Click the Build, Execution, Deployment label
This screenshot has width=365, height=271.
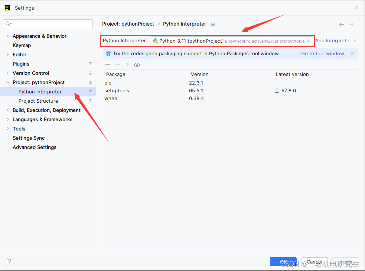pyautogui.click(x=46, y=110)
